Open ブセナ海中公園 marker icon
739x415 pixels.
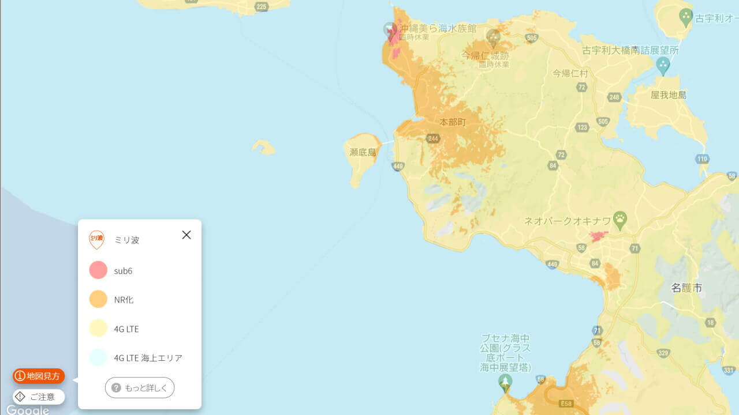(505, 384)
